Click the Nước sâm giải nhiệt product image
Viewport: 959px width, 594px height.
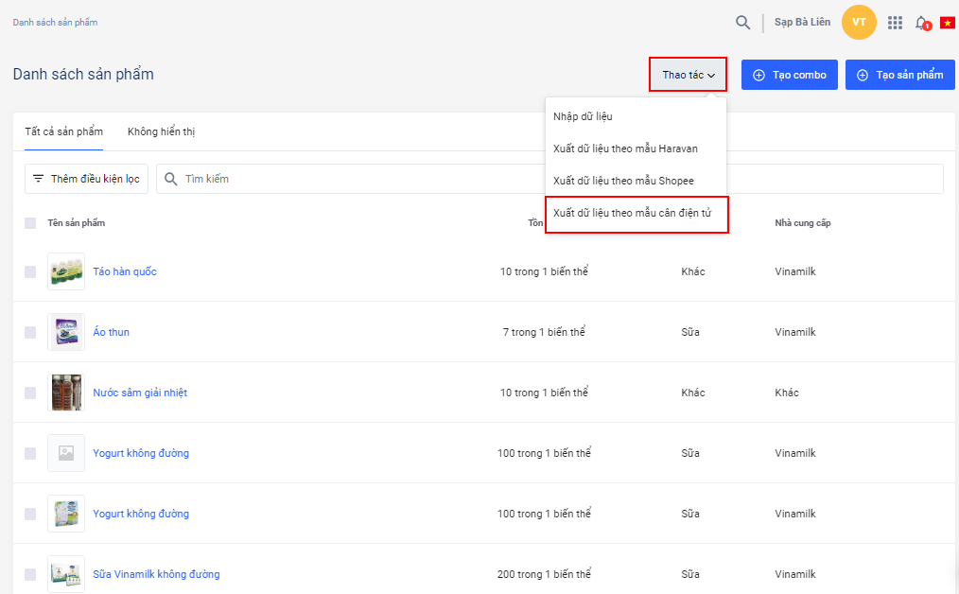click(x=66, y=393)
